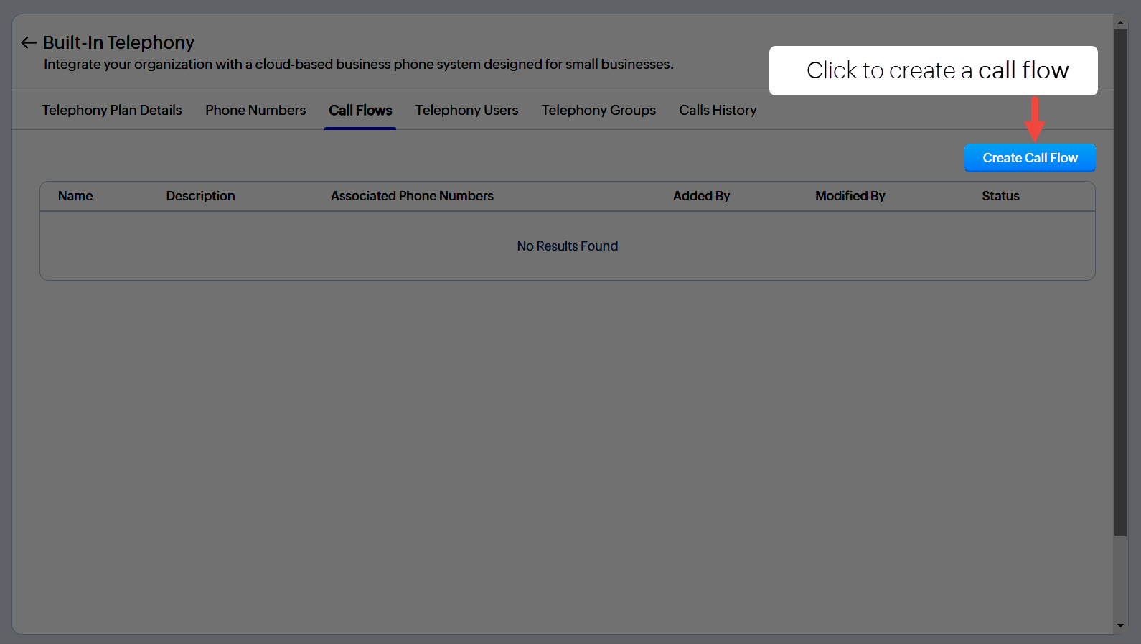The width and height of the screenshot is (1141, 644).
Task: Go to the Telephony Users tab
Action: coord(466,110)
